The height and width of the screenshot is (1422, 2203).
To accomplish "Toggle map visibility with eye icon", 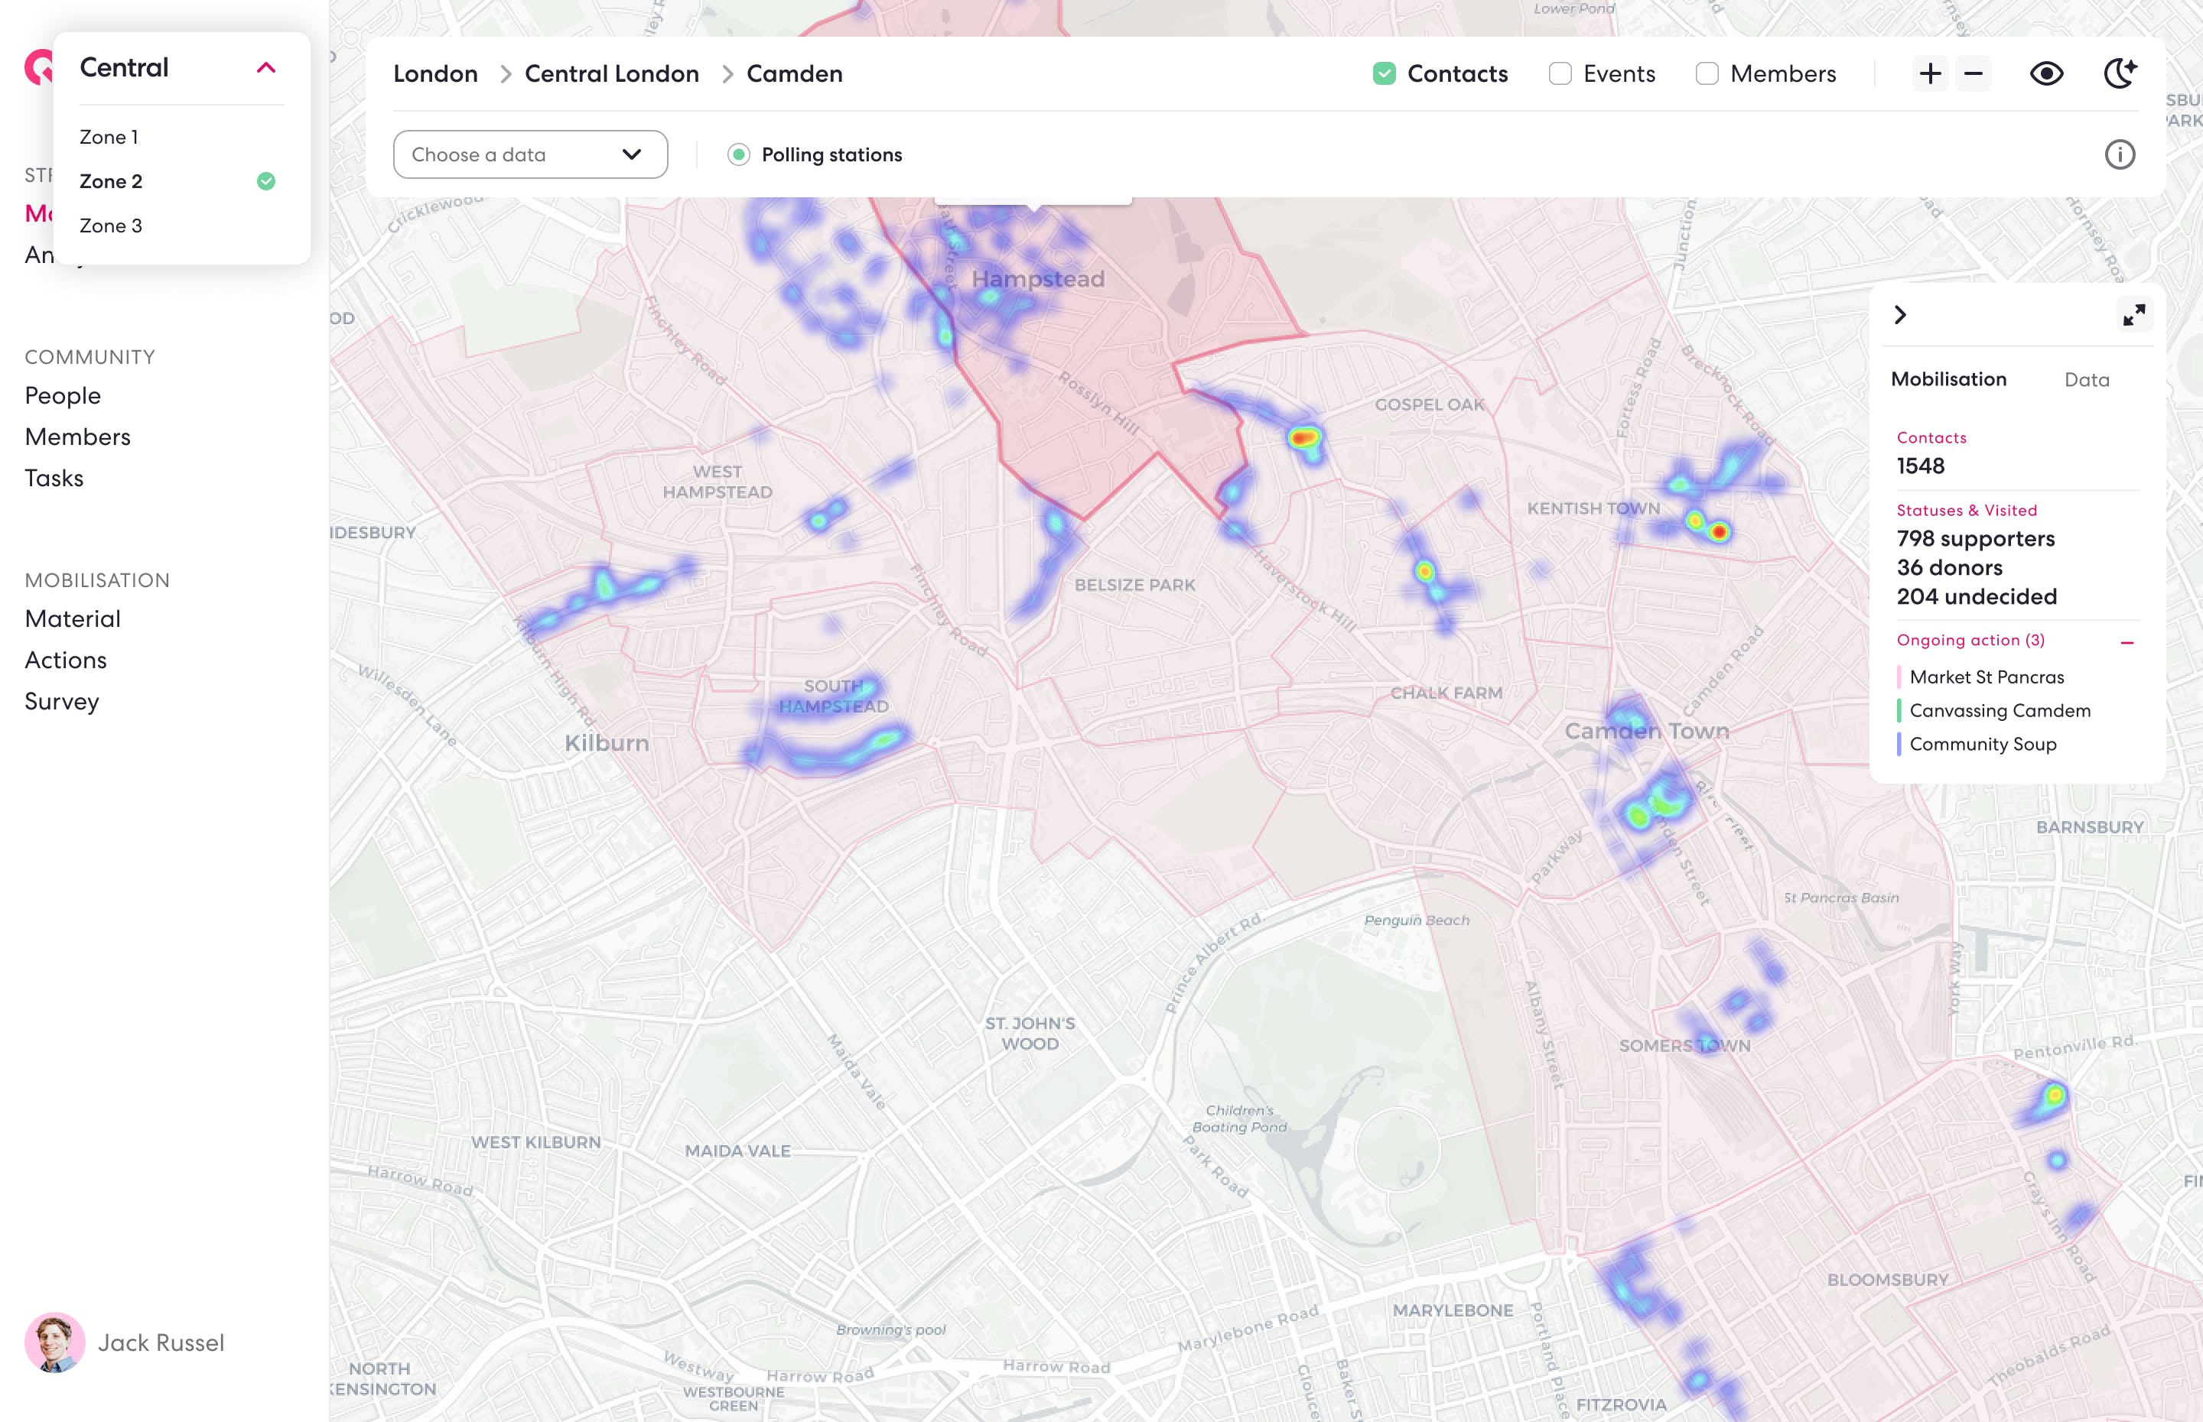I will [x=2046, y=74].
